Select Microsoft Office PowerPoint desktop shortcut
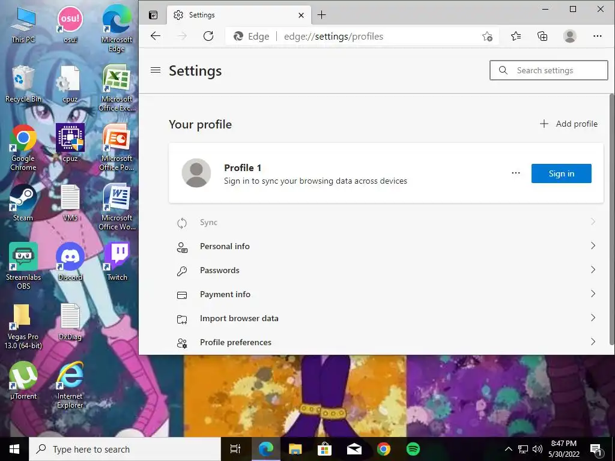 coord(117,148)
